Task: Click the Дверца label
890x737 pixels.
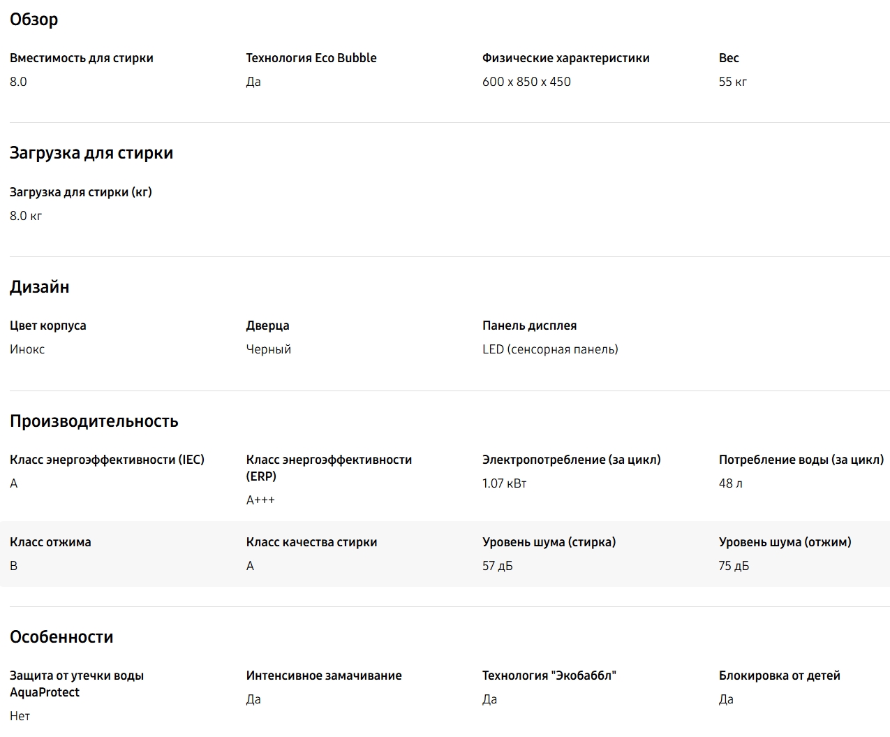Action: coord(267,326)
